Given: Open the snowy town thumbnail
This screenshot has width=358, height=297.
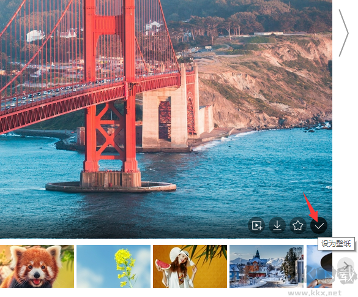Looking at the screenshot, I should click(x=266, y=266).
